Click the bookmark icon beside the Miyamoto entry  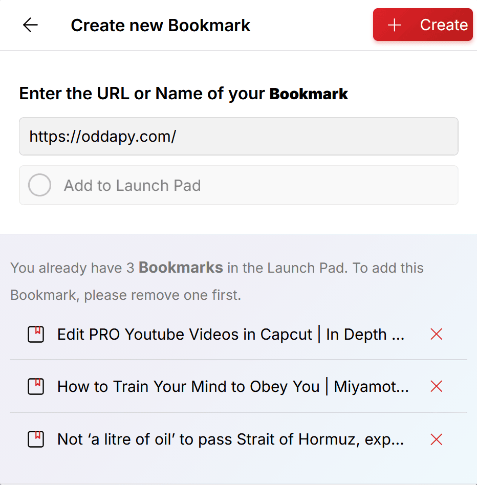[35, 387]
